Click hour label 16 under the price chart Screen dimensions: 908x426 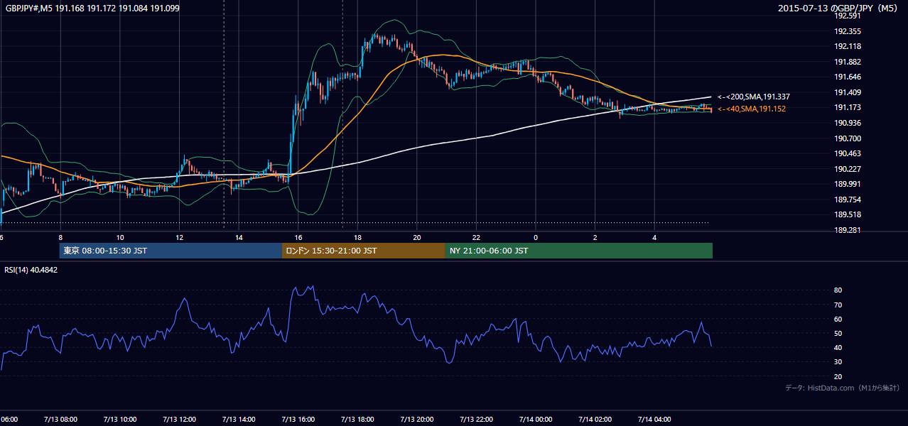298,237
